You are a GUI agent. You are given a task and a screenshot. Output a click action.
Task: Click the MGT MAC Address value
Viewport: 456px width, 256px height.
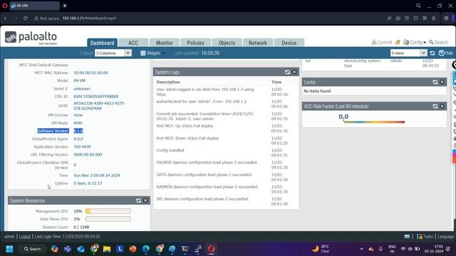(x=90, y=73)
